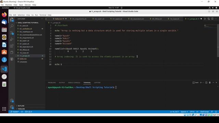Open the Explorer view in activity bar
Image resolution: width=219 pixels, height=123 pixels.
click(12, 20)
